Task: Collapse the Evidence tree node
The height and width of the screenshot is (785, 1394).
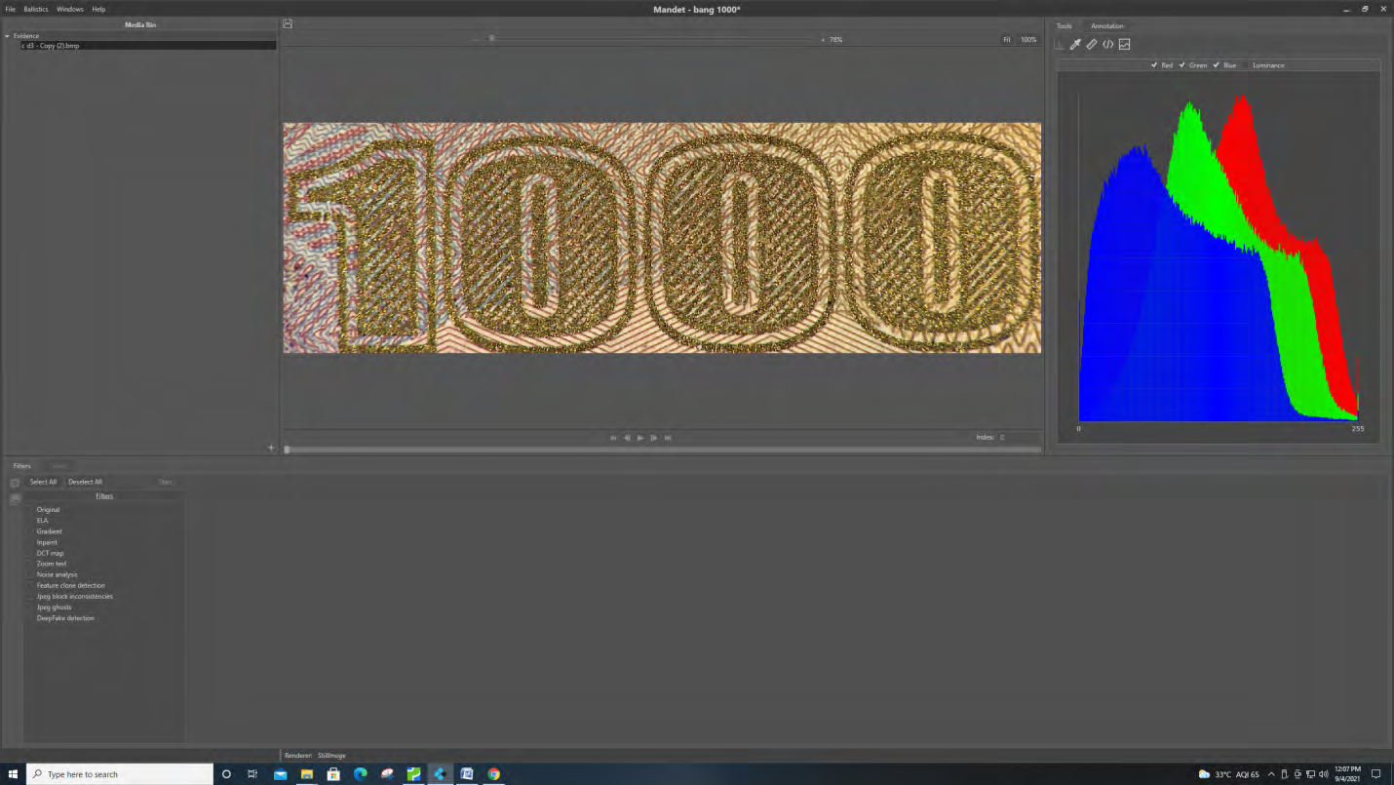Action: pos(7,36)
